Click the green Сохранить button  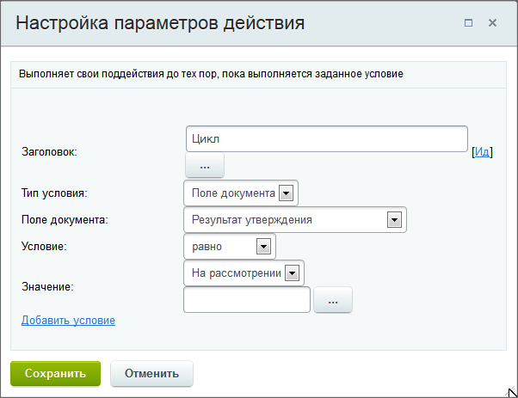(x=55, y=374)
